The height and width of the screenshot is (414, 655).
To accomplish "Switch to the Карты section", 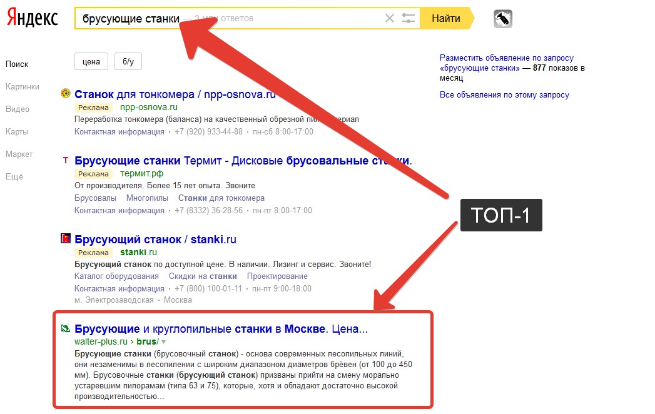I will coord(17,131).
